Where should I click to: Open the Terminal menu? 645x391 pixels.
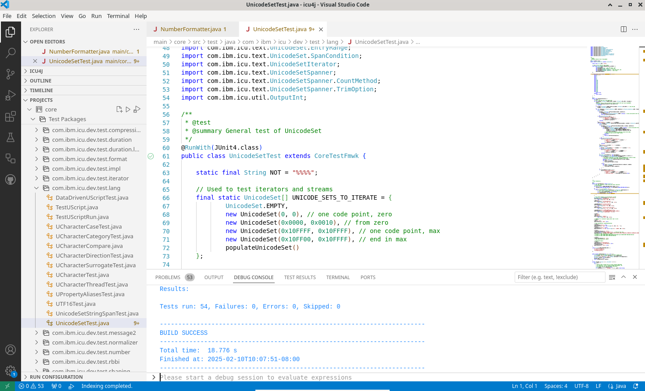pyautogui.click(x=118, y=16)
